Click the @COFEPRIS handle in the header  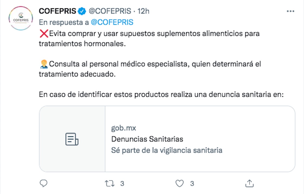point(110,11)
